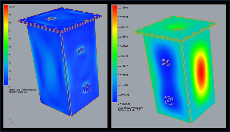Select the circular port on right model top plate
230x132 pixels.
point(179,29)
